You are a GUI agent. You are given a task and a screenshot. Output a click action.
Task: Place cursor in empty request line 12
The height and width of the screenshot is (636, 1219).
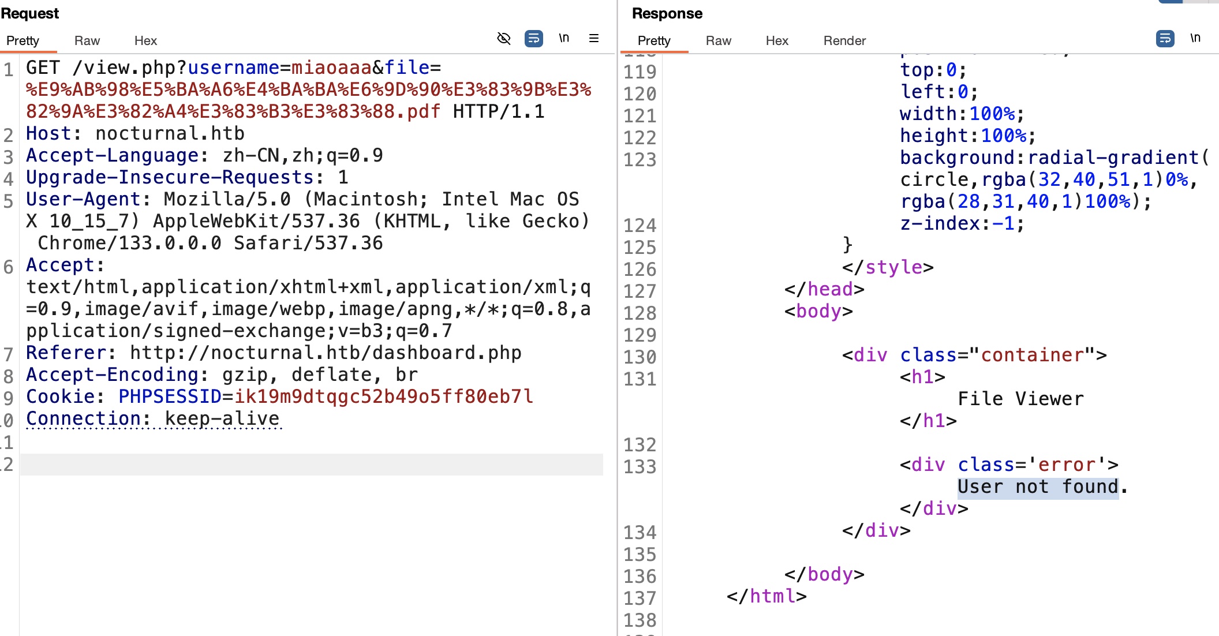click(x=312, y=465)
